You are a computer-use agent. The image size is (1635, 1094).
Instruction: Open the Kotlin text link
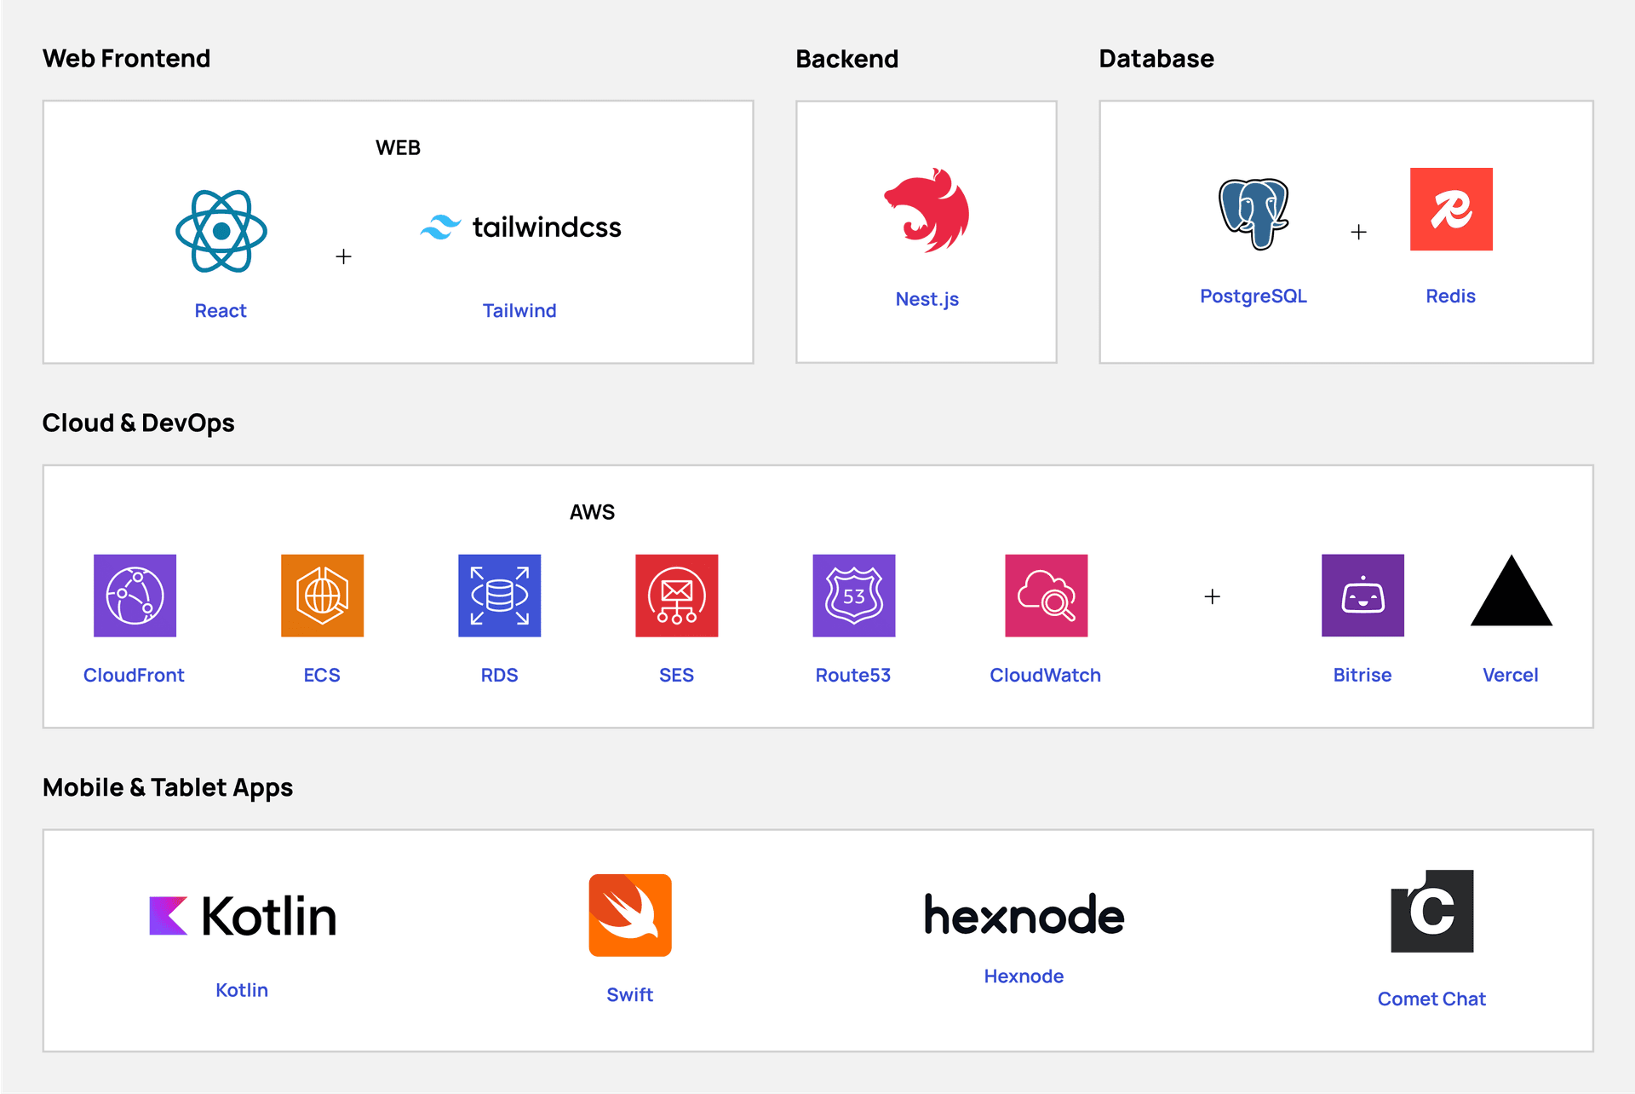coord(242,990)
